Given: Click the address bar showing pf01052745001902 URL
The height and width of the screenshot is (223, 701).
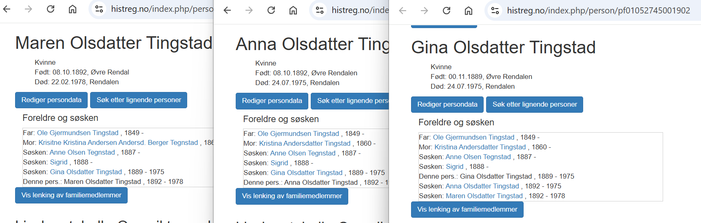Looking at the screenshot, I should 598,11.
